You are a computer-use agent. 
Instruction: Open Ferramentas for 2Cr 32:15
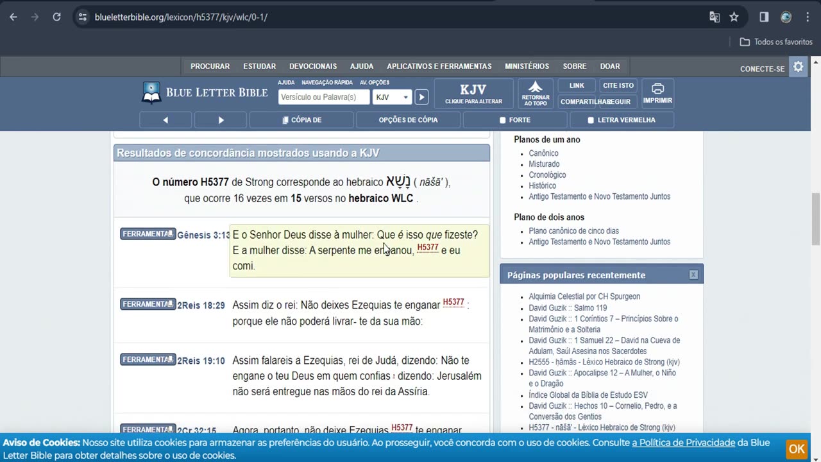(x=148, y=429)
